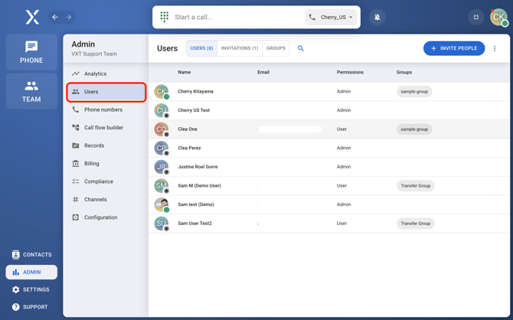Click the back navigation arrow
The height and width of the screenshot is (320, 513).
55,17
